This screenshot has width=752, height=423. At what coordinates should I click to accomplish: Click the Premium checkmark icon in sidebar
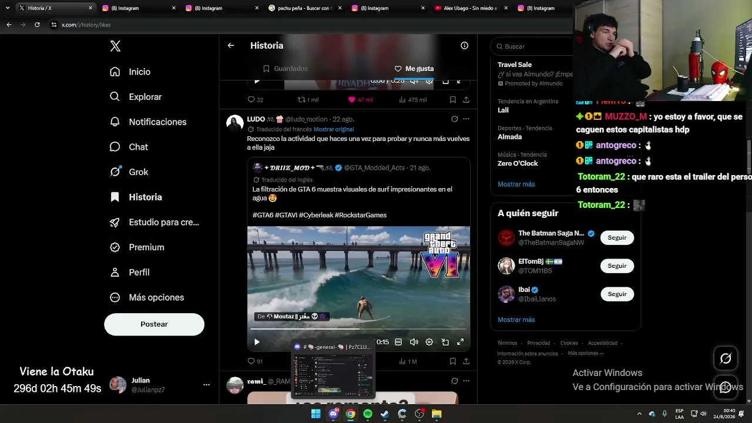115,247
